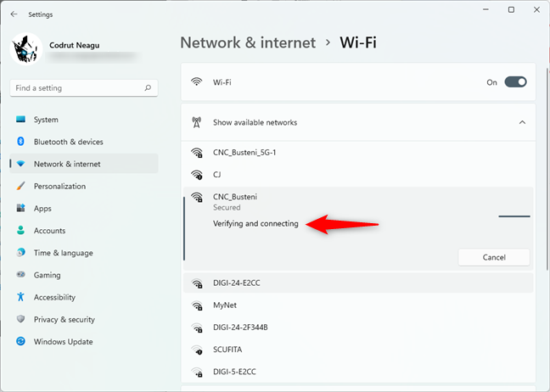The width and height of the screenshot is (550, 392).
Task: Click the back arrow in Settings
Action: point(14,14)
